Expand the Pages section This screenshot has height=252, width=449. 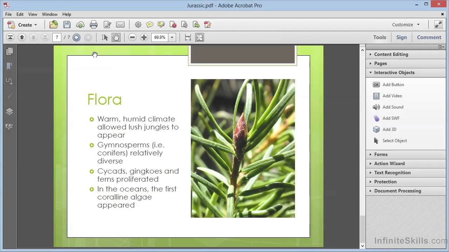[x=406, y=63]
